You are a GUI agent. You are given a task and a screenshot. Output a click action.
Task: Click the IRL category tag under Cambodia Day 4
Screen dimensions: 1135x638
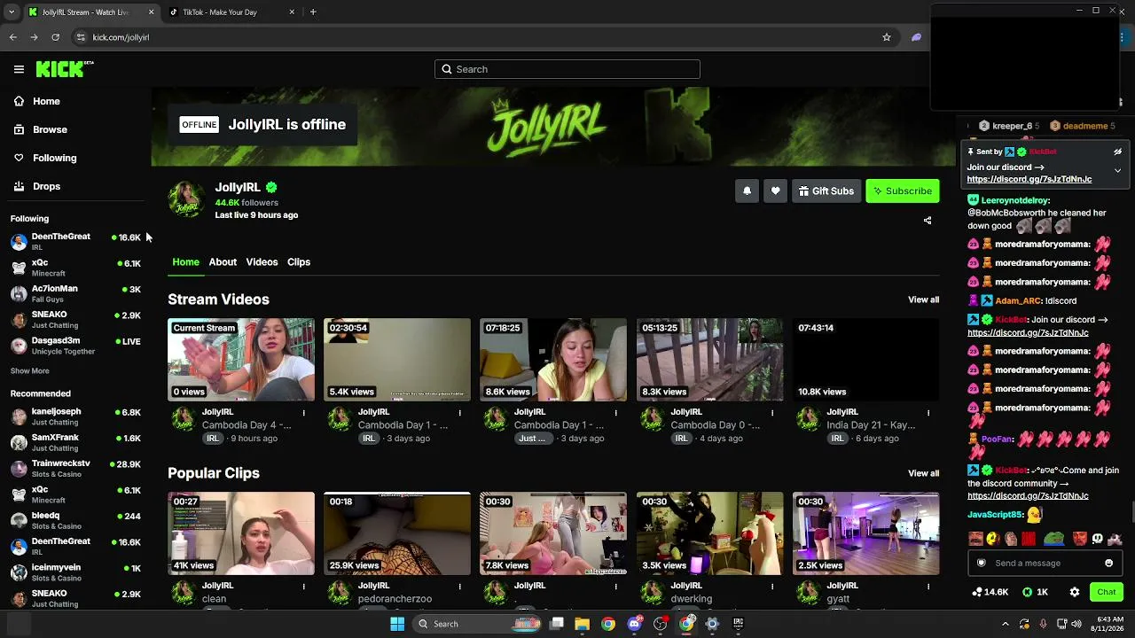[213, 439]
